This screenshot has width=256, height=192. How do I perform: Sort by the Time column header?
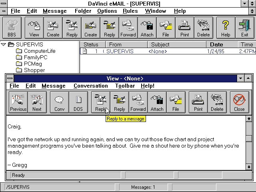(247, 44)
